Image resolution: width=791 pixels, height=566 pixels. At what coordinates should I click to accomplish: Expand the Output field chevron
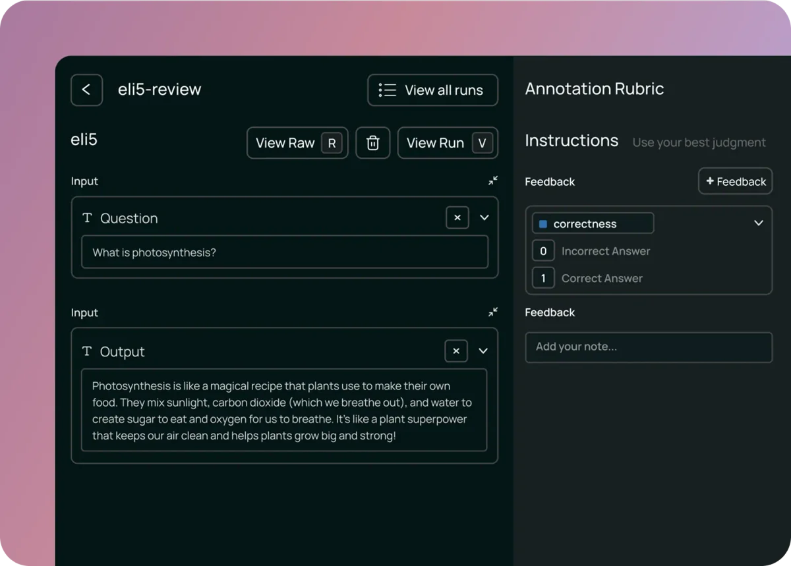[x=483, y=351]
